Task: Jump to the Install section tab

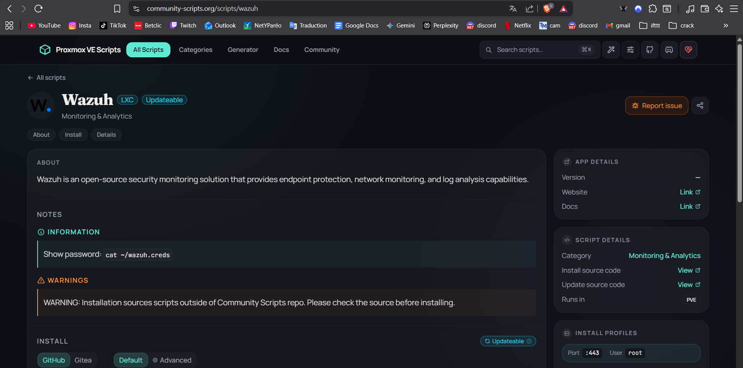Action: 73,135
